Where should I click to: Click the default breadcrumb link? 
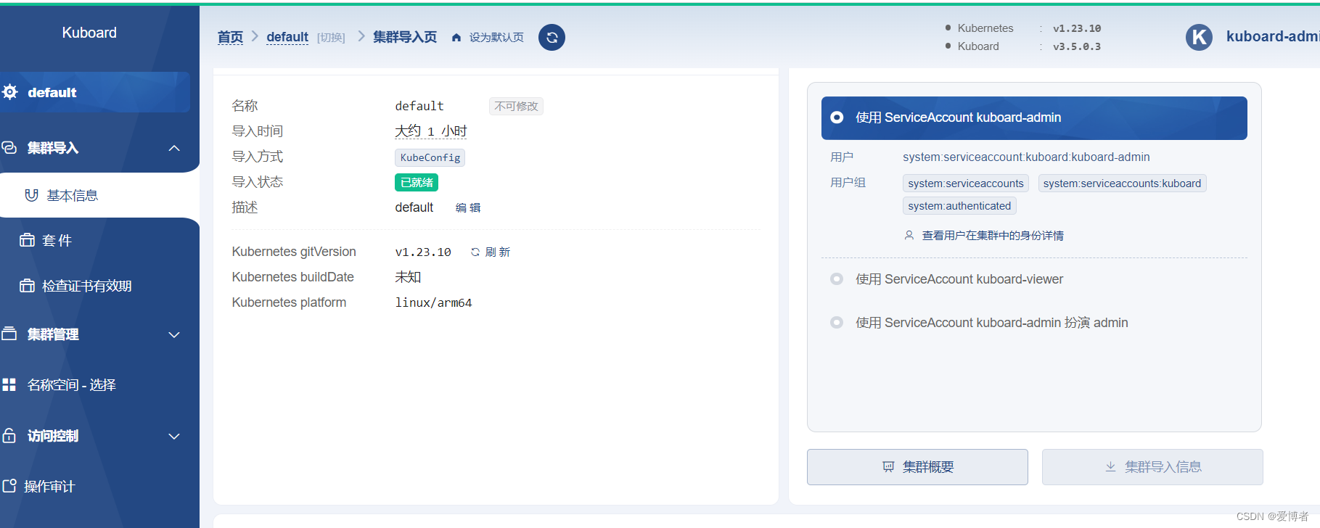pyautogui.click(x=287, y=37)
